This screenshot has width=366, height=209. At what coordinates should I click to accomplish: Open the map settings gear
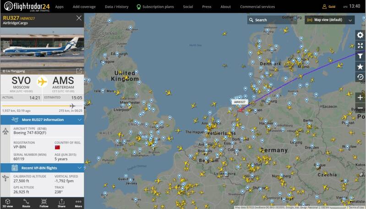point(360,35)
